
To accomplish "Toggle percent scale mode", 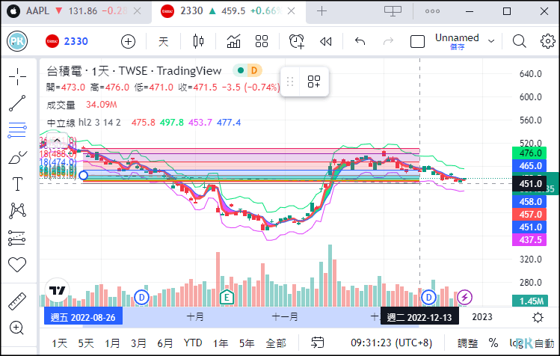I will click(x=493, y=343).
